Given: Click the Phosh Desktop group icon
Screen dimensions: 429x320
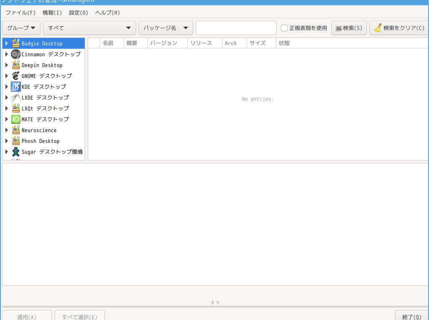Looking at the screenshot, I should [x=16, y=141].
